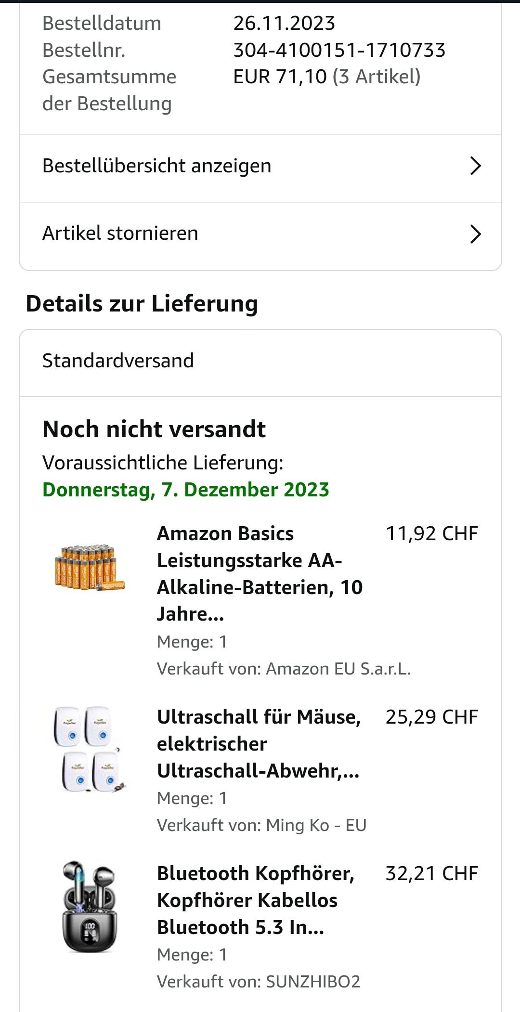
Task: Open the AA batteries product image
Action: [x=90, y=568]
